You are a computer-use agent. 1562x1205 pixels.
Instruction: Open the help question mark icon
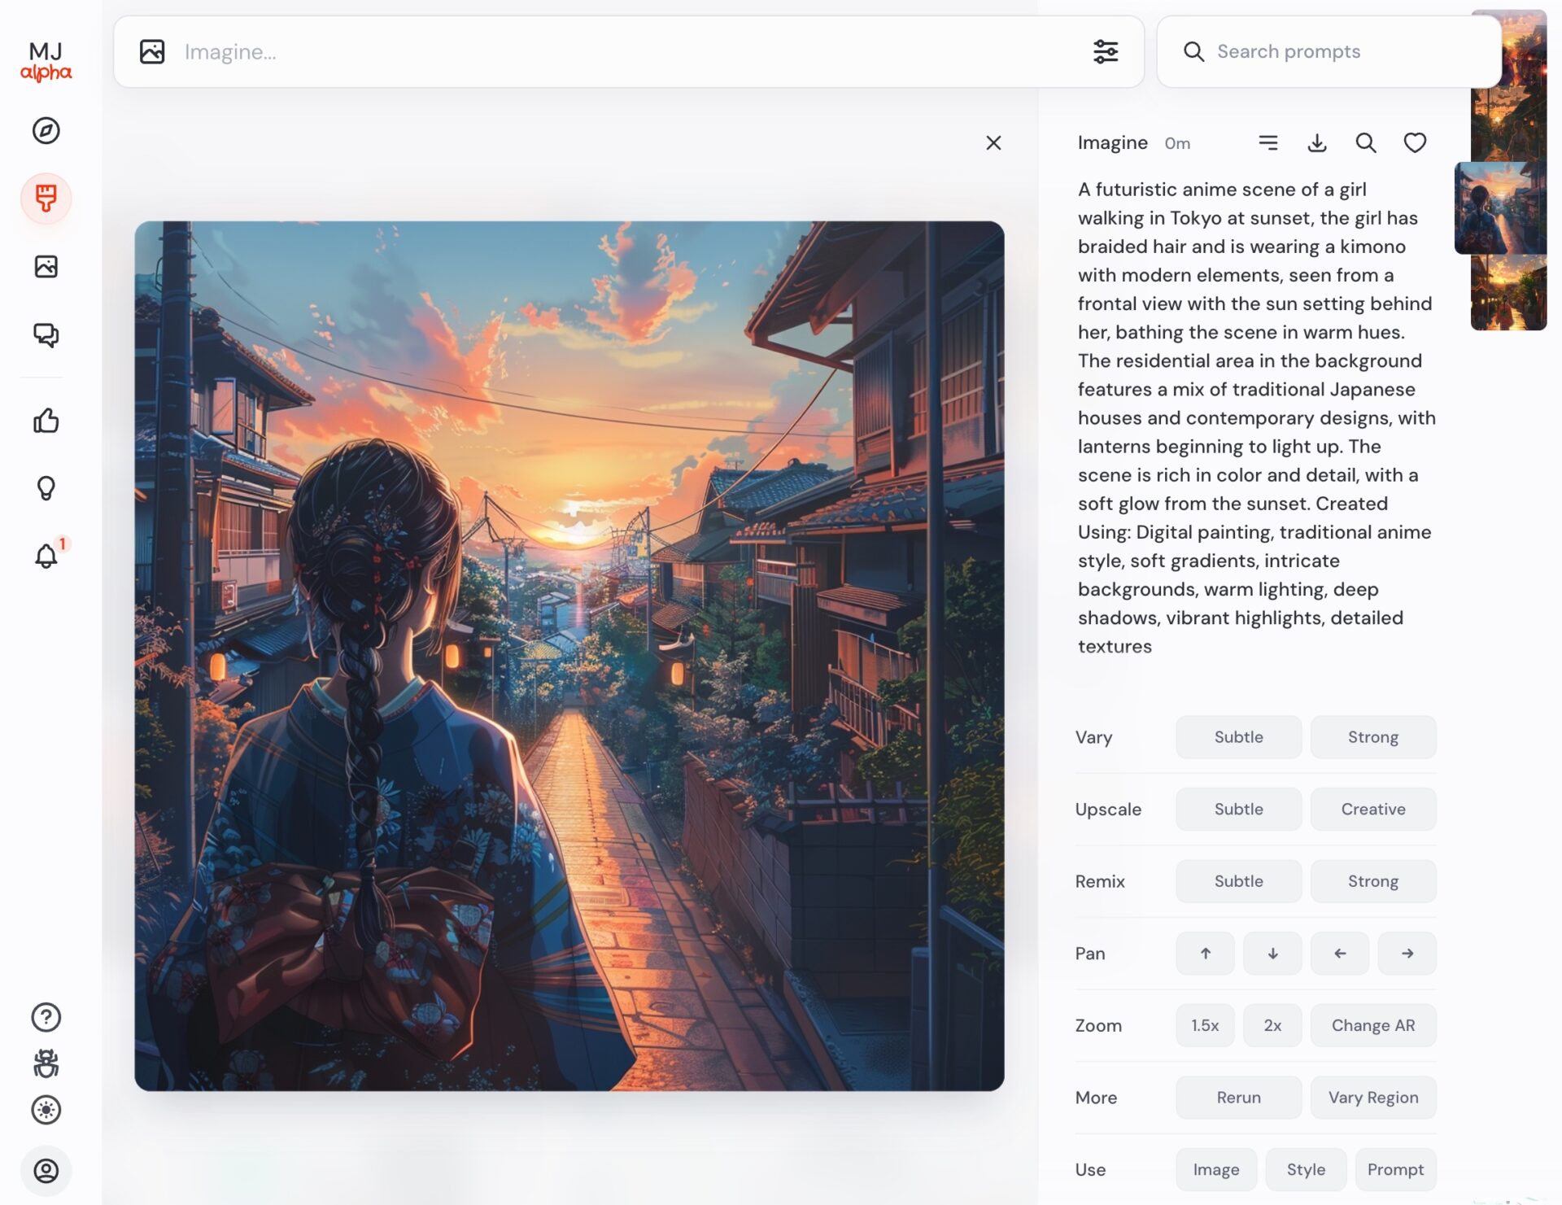pyautogui.click(x=46, y=1017)
